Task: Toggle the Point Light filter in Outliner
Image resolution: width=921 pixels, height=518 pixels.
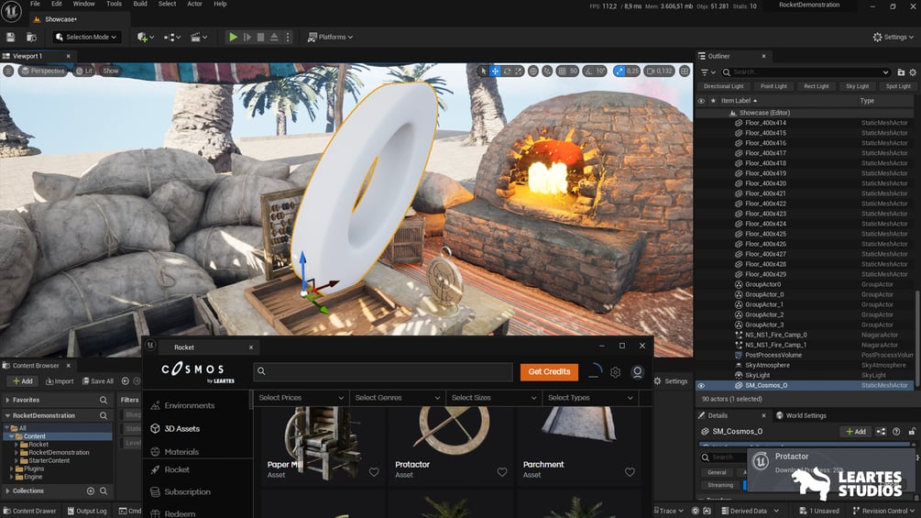Action: pyautogui.click(x=773, y=86)
